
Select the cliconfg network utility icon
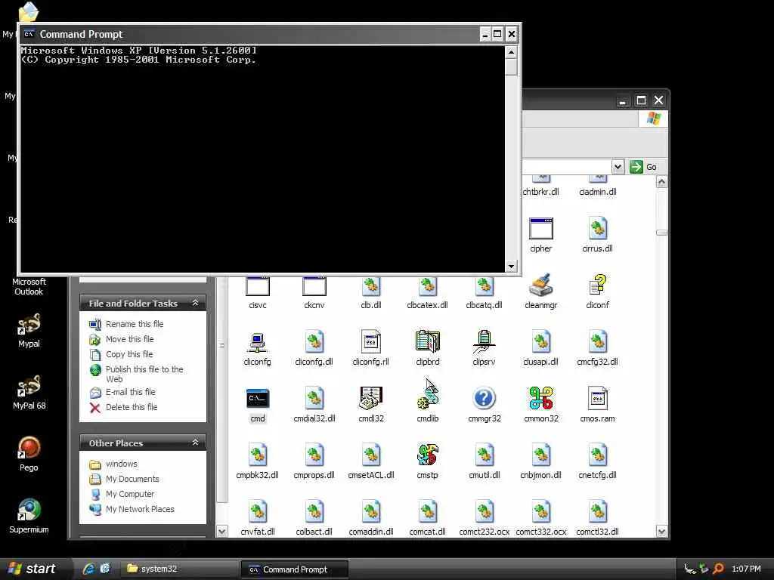point(257,342)
